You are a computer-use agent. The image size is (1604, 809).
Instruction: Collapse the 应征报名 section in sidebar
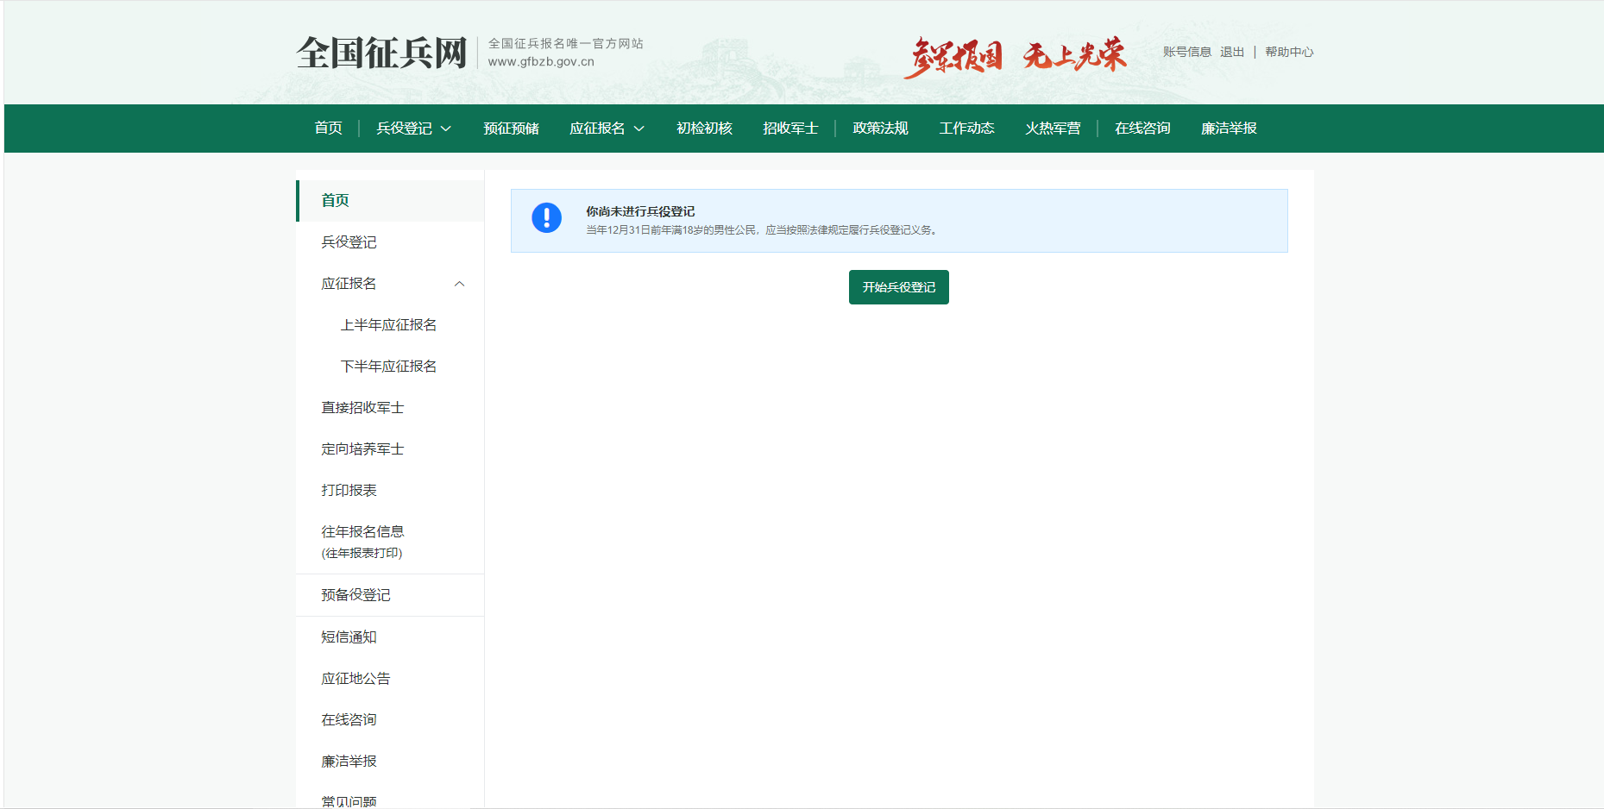[x=459, y=284]
